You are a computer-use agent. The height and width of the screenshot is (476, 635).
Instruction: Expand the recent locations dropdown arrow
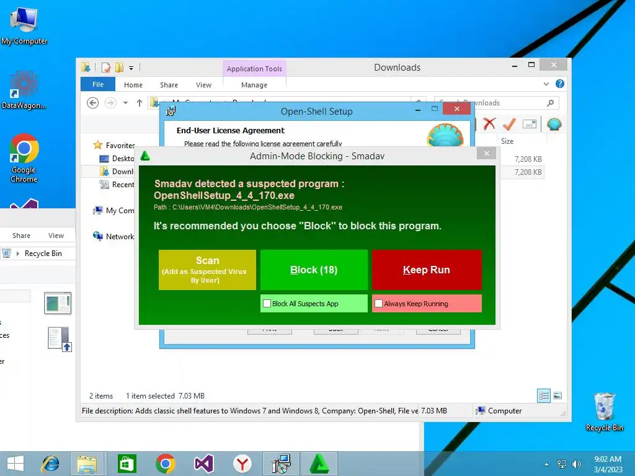coord(125,103)
